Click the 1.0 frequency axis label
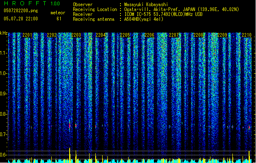Image resolution: width=256 pixels, height=163 pixels. [x=3, y=73]
